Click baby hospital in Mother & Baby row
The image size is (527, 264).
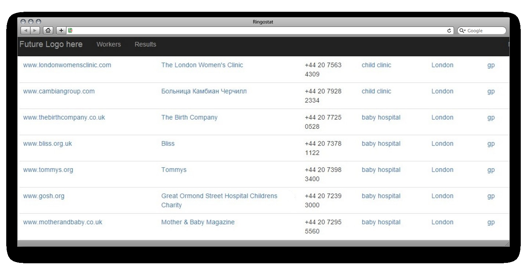coord(381,222)
